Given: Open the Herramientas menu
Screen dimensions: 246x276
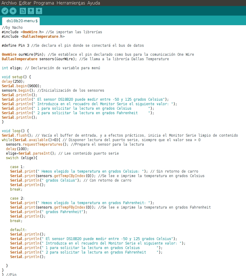Looking at the screenshot, I should (x=71, y=3).
